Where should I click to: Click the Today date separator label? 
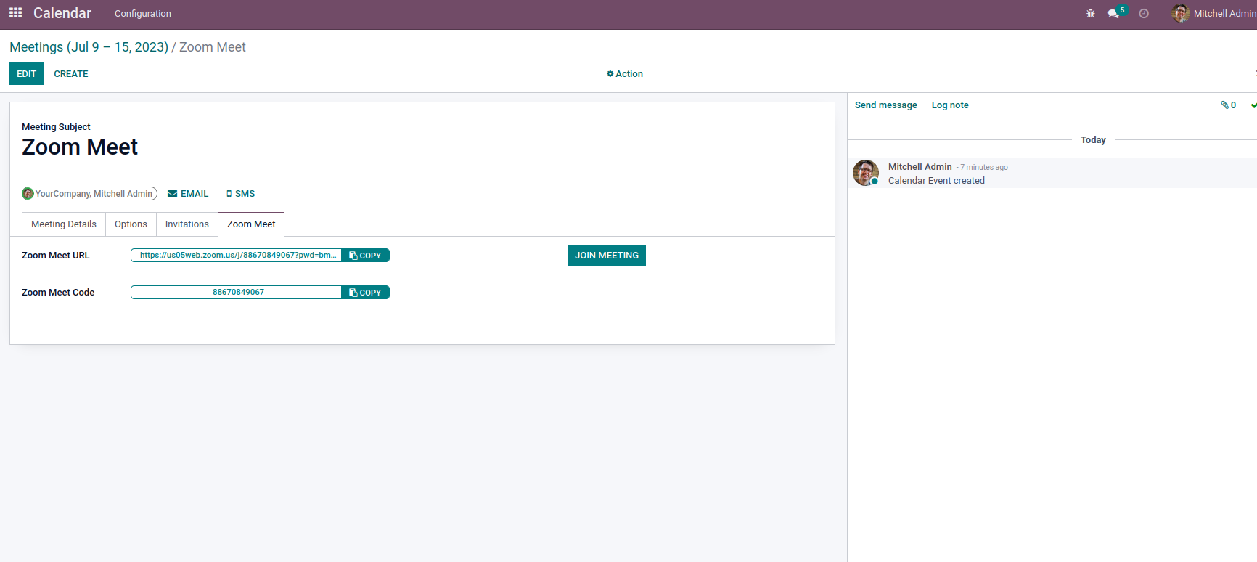1093,140
